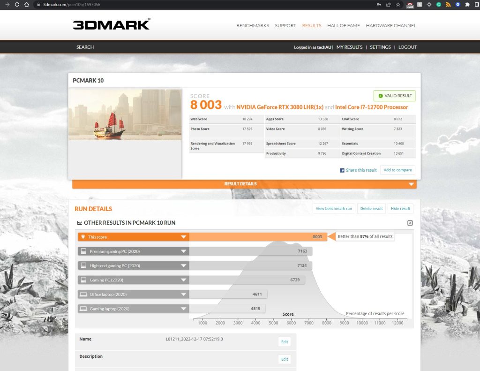Collapse the Other Results panel icon
480x371 pixels.
coord(410,223)
